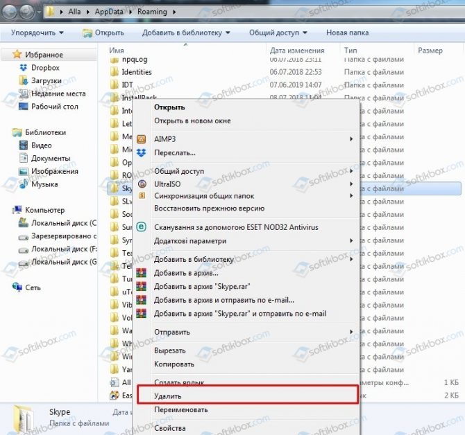
Task: Click the Избранное star icon
Action: click(17, 54)
